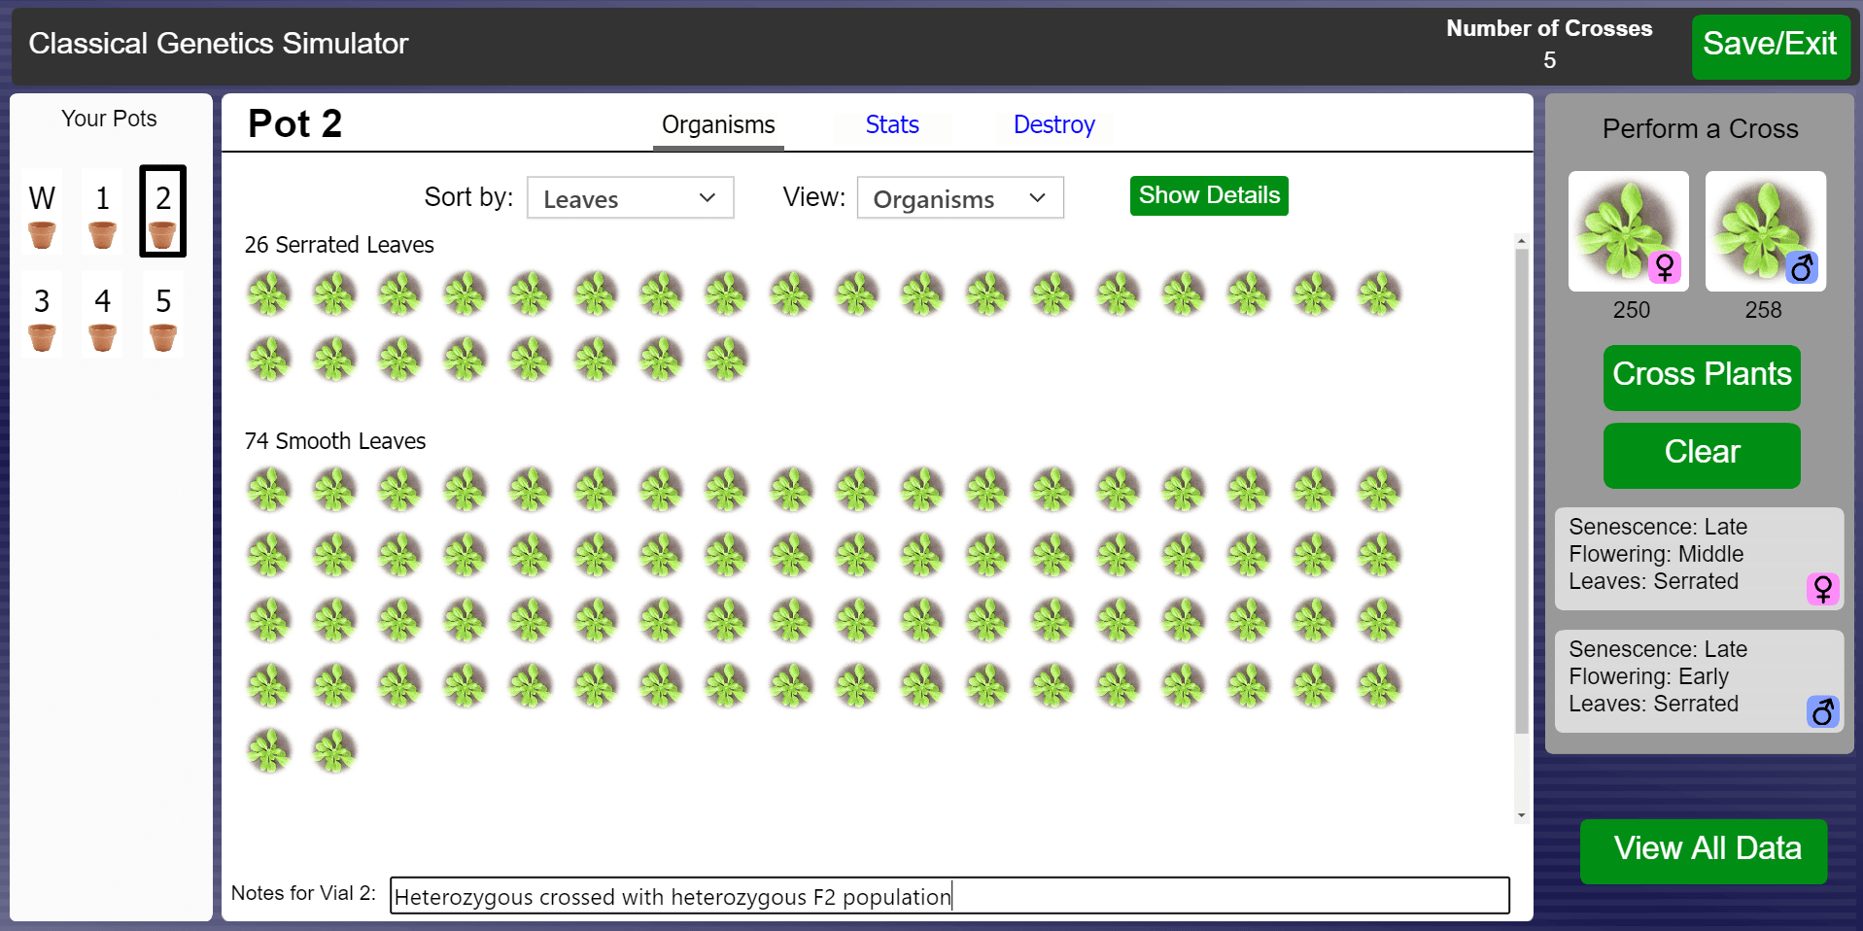This screenshot has height=931, width=1863.
Task: Open pot 4 from the pot list
Action: 102,316
